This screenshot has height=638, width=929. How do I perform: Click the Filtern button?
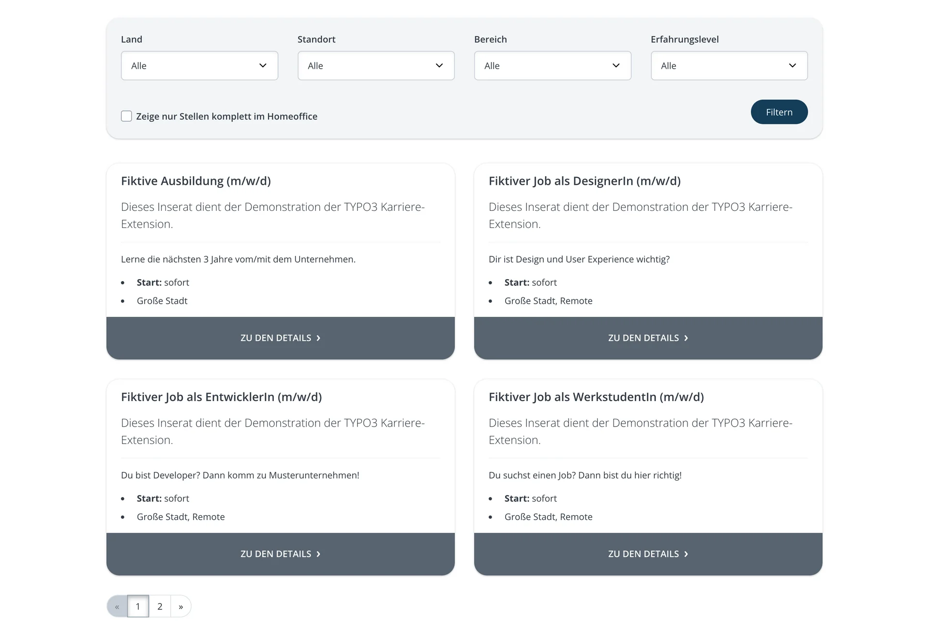pos(779,112)
